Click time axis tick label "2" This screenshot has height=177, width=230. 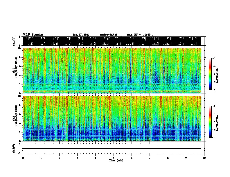(x=59, y=158)
